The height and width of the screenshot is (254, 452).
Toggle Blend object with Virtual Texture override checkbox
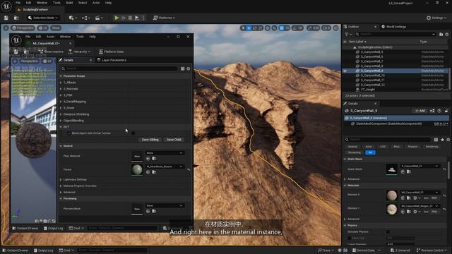[x=69, y=133]
